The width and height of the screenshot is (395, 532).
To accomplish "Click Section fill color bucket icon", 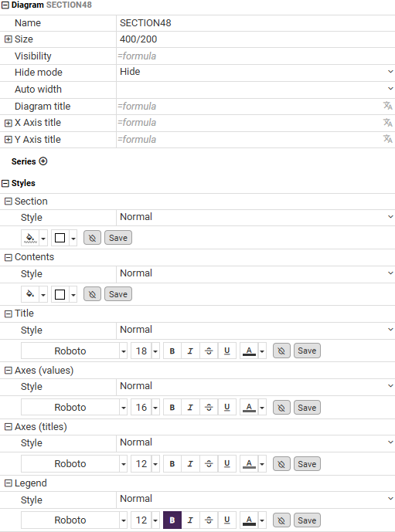I will pos(30,238).
